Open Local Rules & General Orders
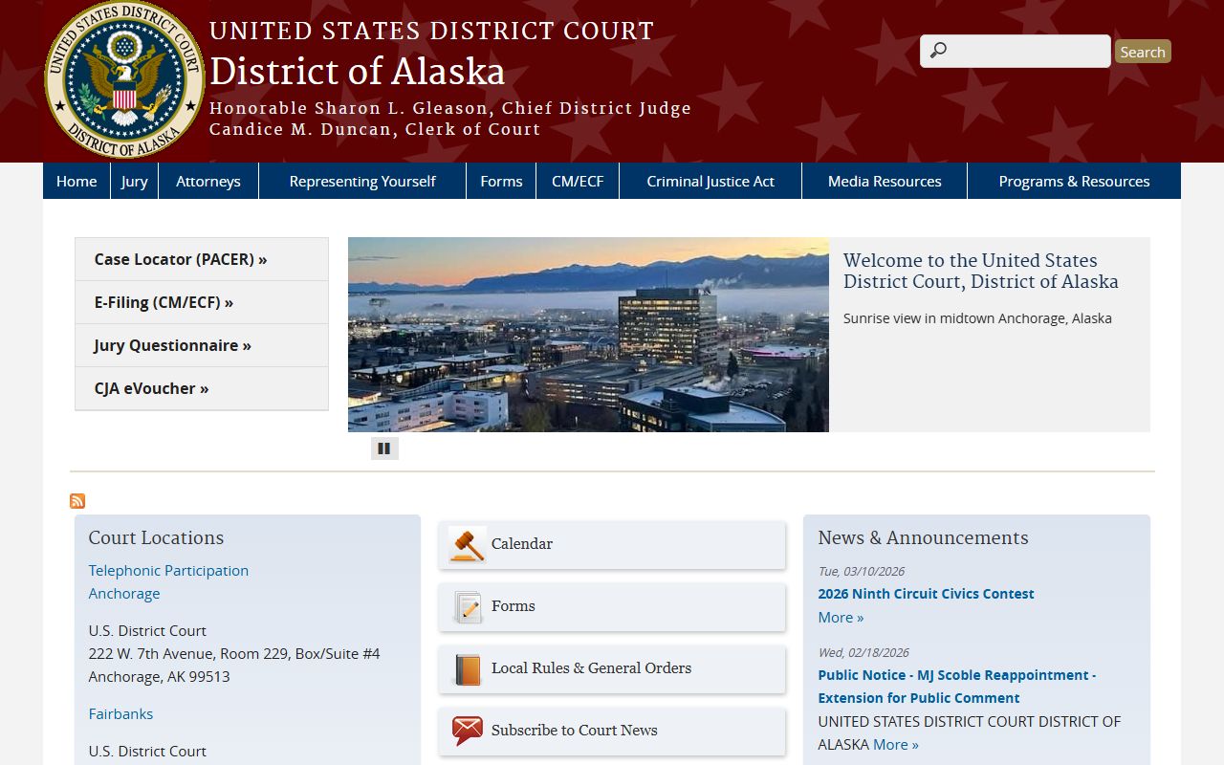Screen dimensions: 1224x765 591,668
